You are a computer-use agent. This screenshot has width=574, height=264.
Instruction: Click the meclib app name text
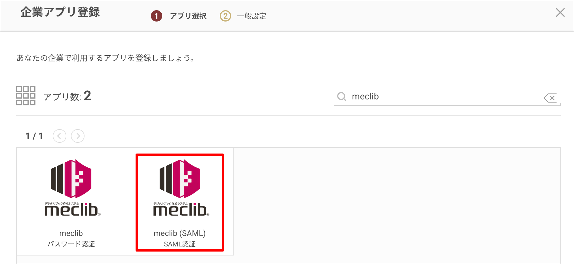tap(71, 233)
